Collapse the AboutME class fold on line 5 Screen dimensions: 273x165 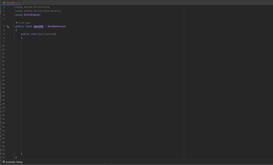[x=14, y=26]
